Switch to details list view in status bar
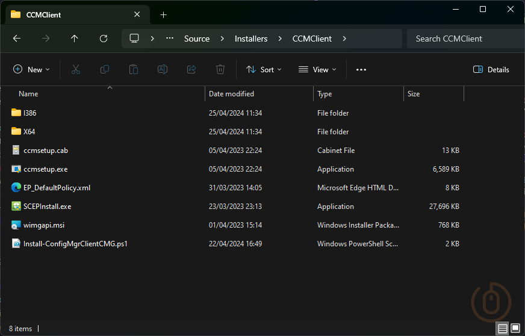The width and height of the screenshot is (525, 336). tap(502, 328)
